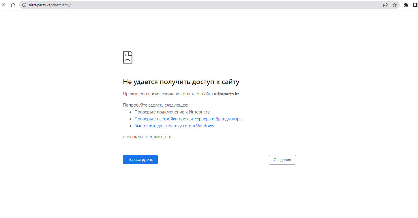Bookmark this page with the star icon

pyautogui.click(x=395, y=5)
